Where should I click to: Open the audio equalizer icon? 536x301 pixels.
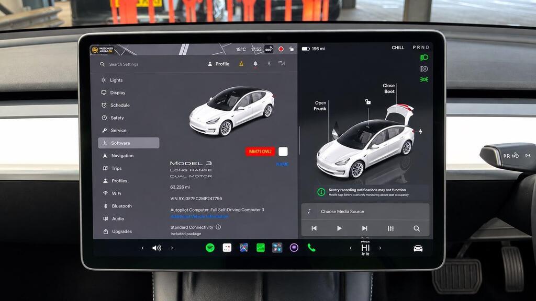[x=390, y=228]
